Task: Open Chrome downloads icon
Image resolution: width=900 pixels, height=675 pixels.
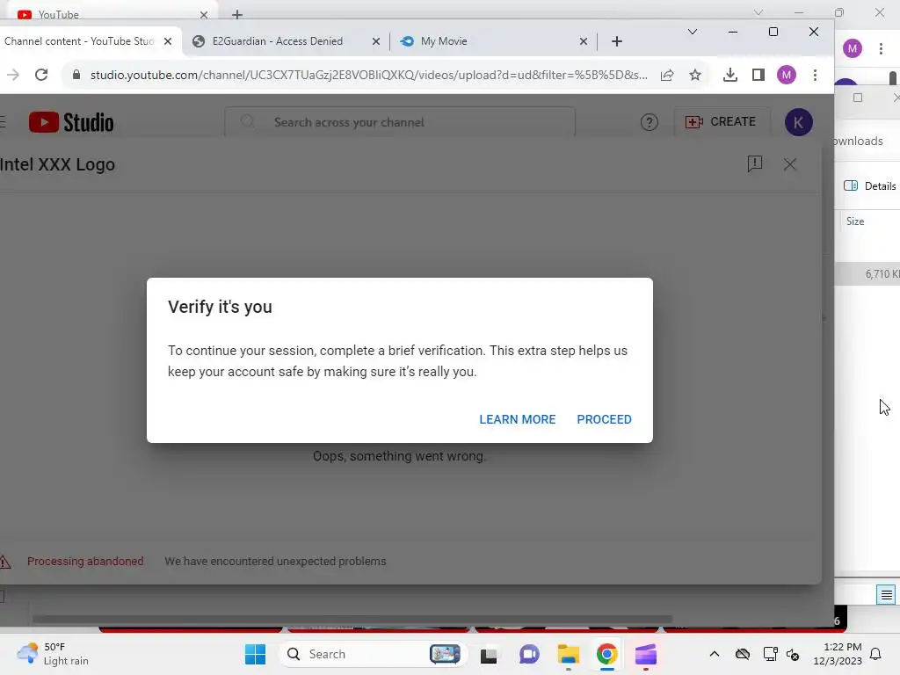Action: (x=730, y=75)
